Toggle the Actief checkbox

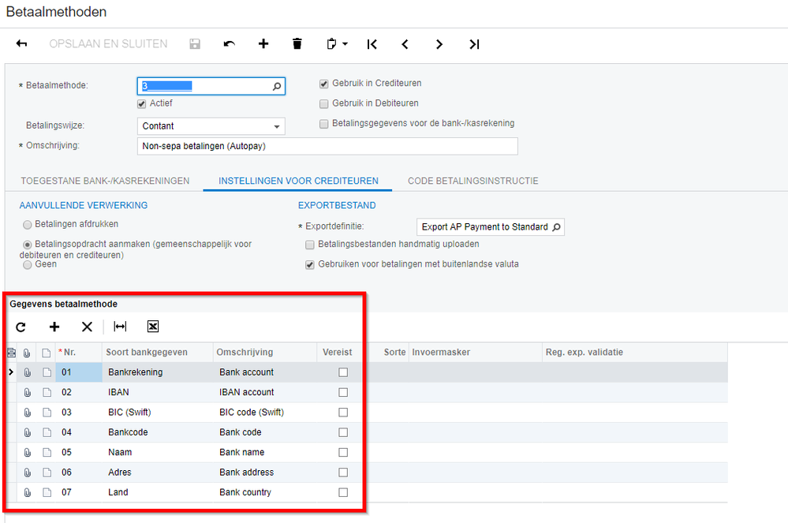[x=142, y=104]
